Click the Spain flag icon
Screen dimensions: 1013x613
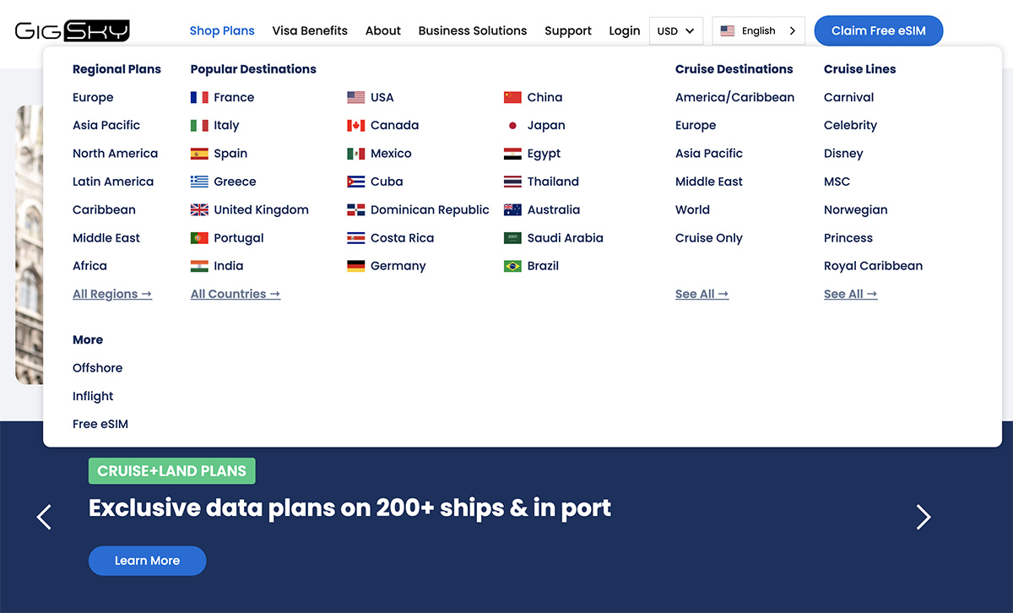[199, 154]
